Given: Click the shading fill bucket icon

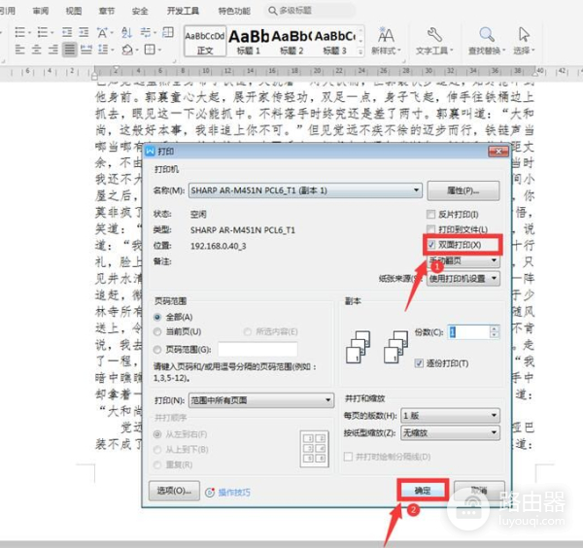Looking at the screenshot, I should tap(127, 50).
